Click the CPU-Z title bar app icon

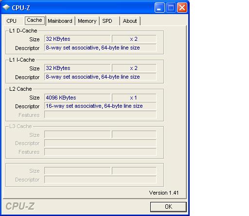(x=6, y=7)
